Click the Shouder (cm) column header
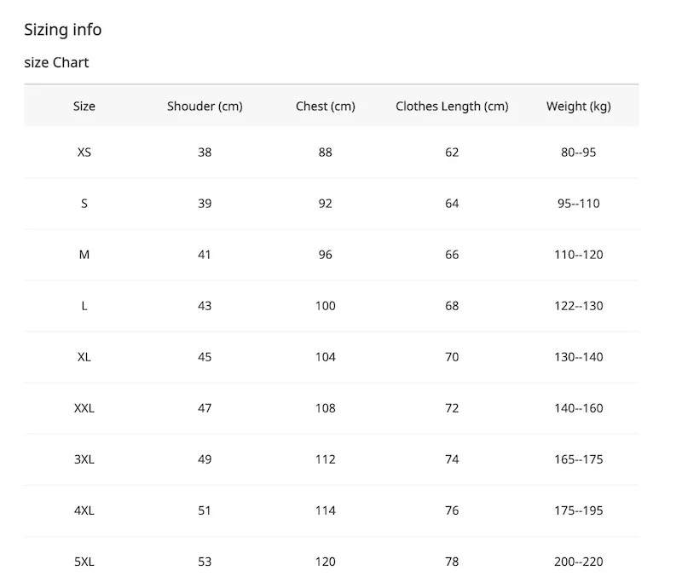This screenshot has height=588, width=682. [x=205, y=107]
